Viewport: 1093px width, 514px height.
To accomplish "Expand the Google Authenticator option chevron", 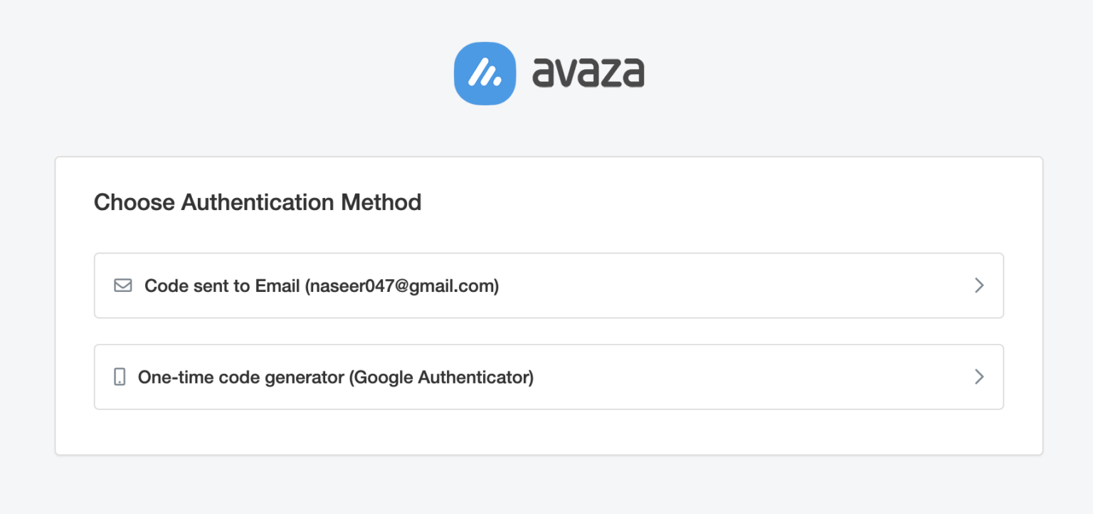I will point(979,377).
